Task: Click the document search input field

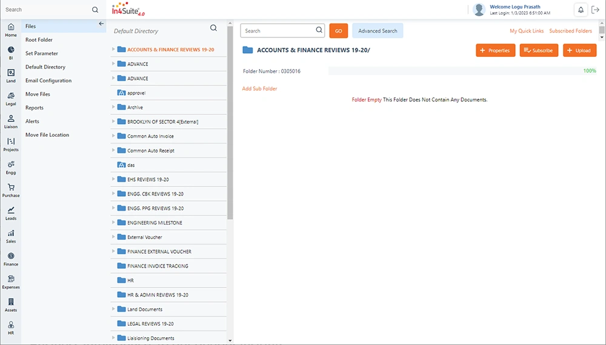Action: (x=279, y=31)
